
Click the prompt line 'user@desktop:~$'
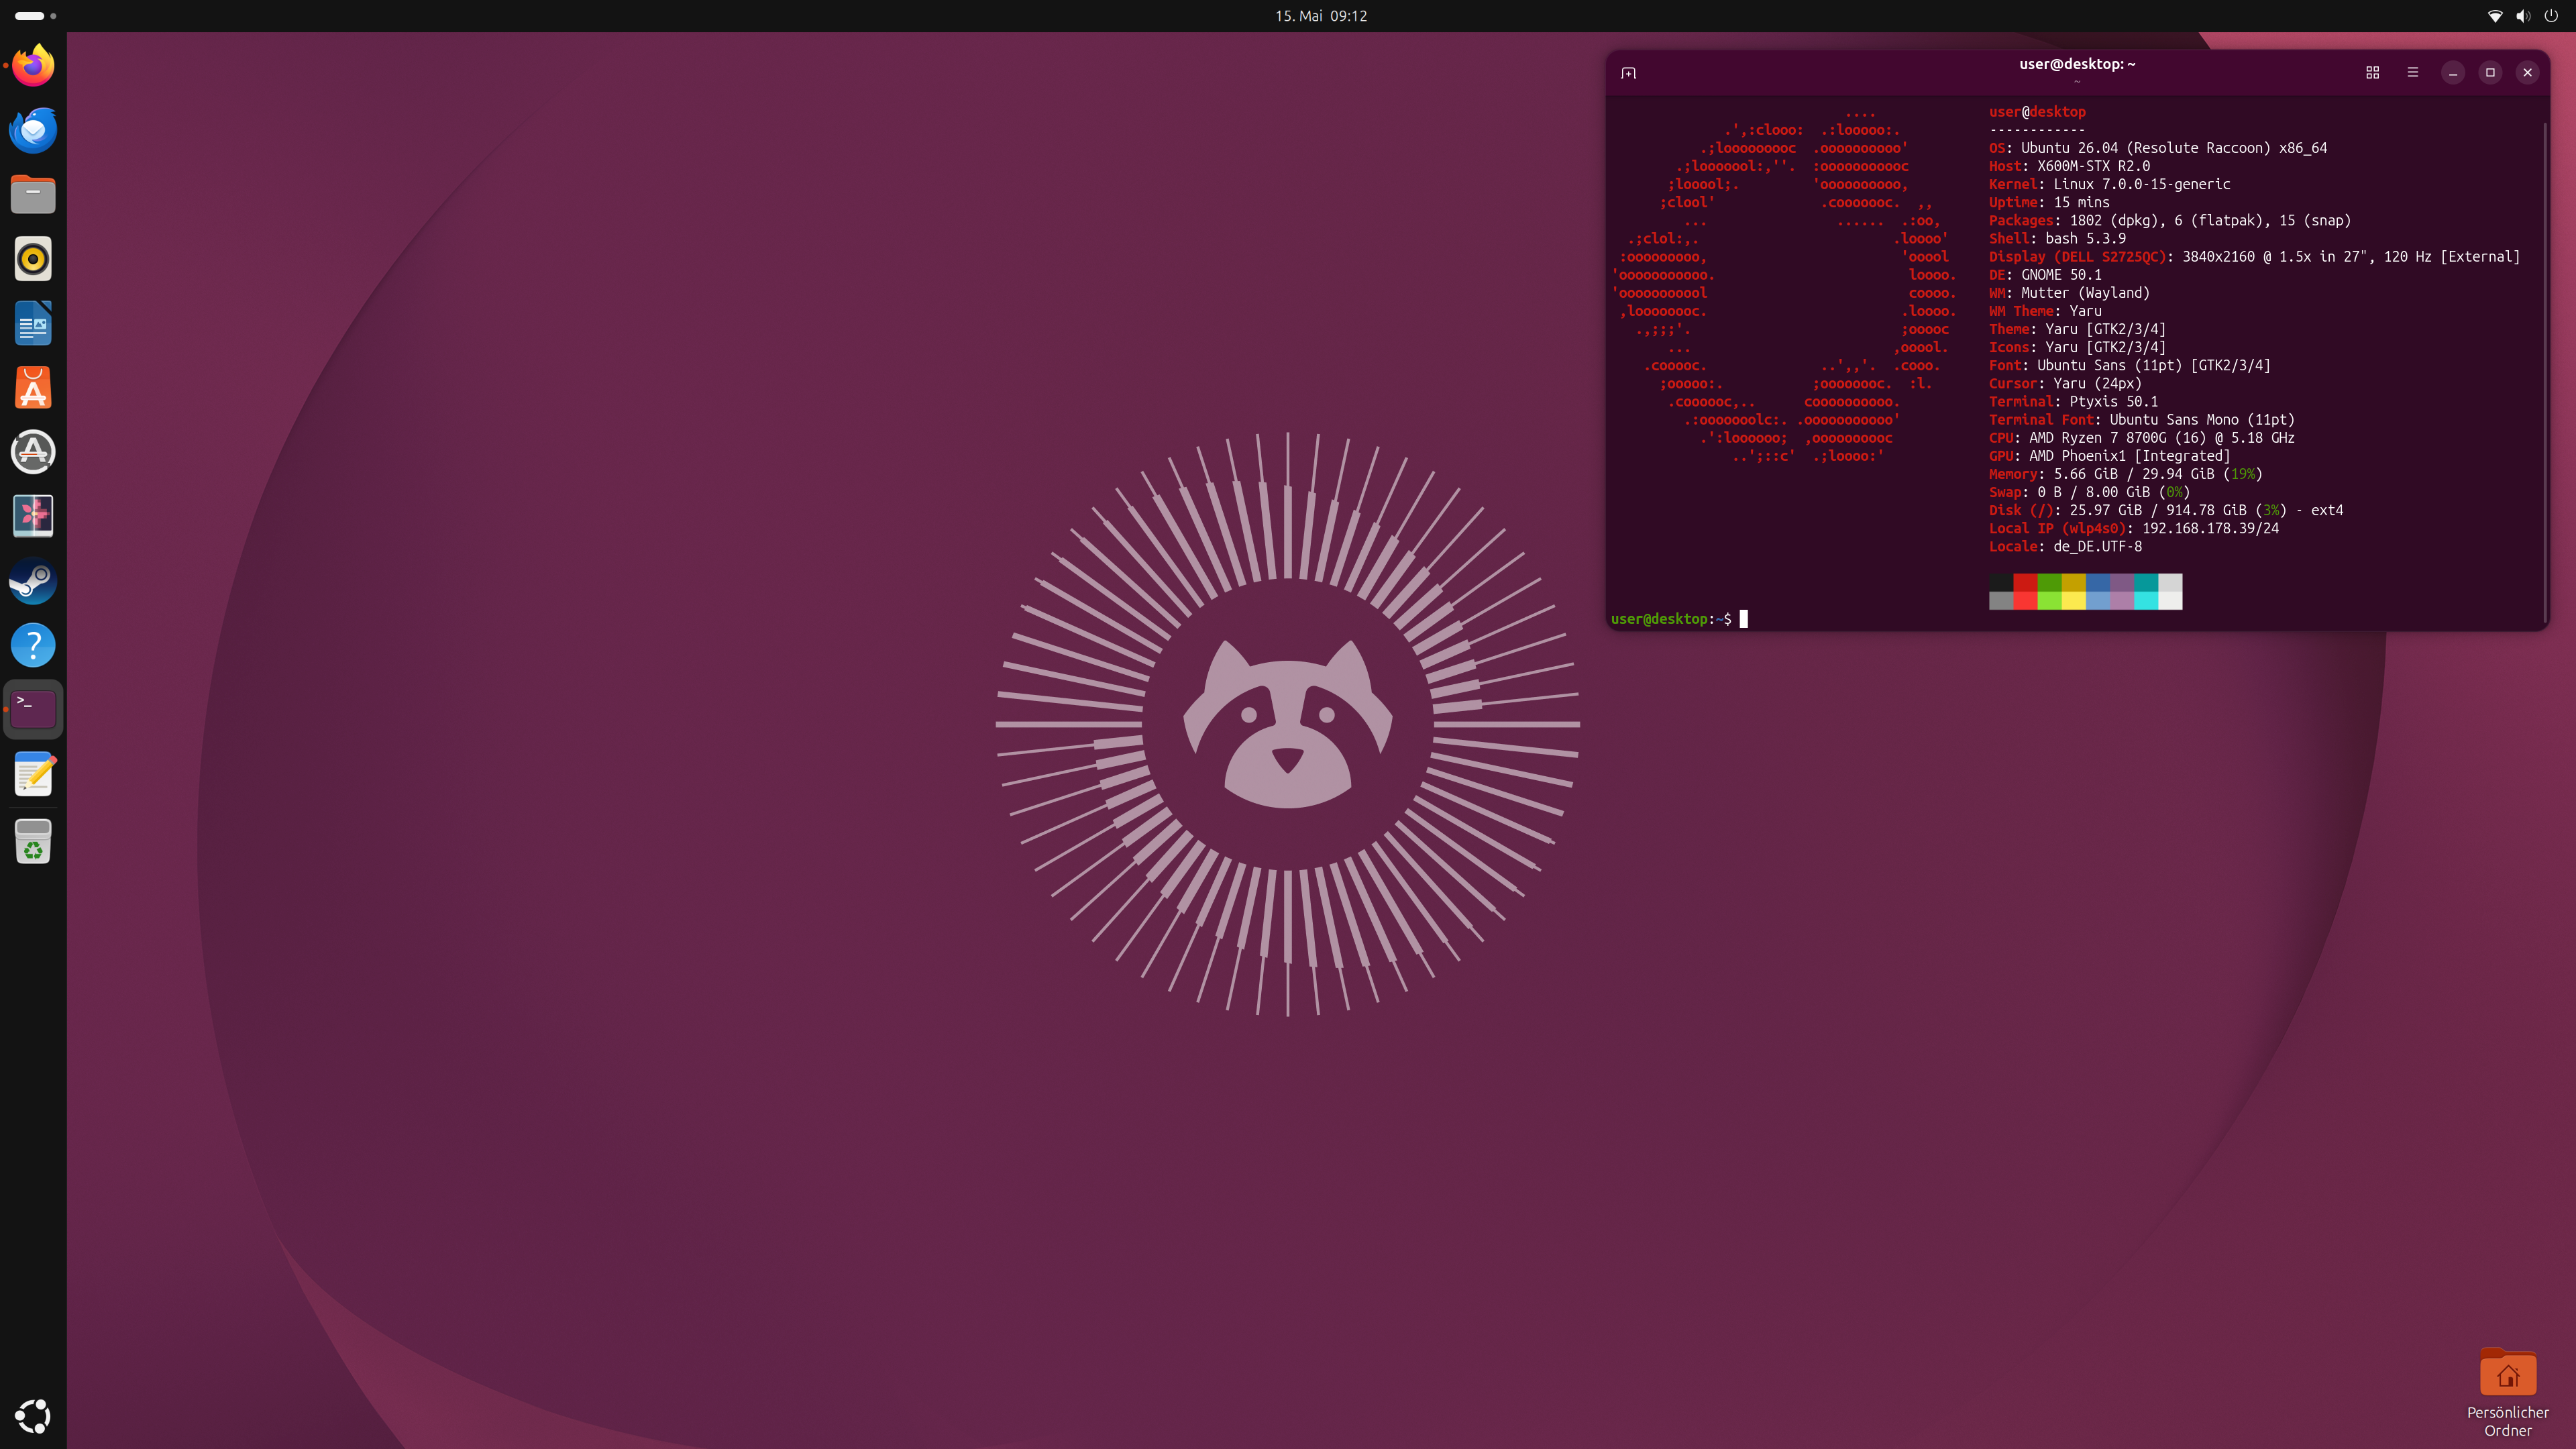(1670, 619)
